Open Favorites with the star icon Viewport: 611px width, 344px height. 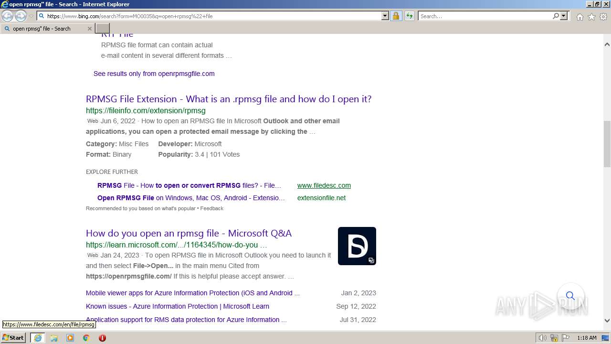point(591,17)
